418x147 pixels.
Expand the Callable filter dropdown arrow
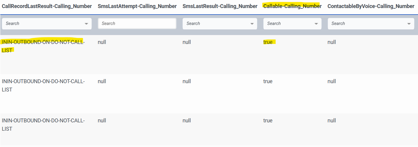click(317, 24)
